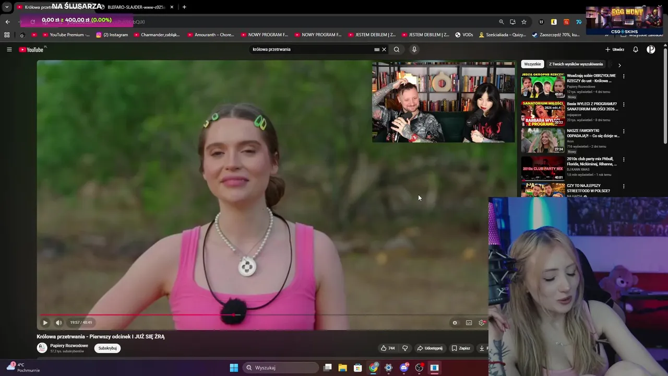This screenshot has height=376, width=668.
Task: Click the Udostępnij share button
Action: pyautogui.click(x=430, y=348)
